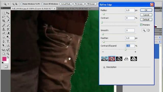Select the Brush tool
The width and height of the screenshot is (163, 92).
click(x=8, y=25)
